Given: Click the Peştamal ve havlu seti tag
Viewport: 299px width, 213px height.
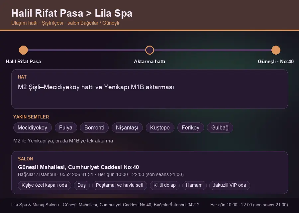Looking at the screenshot, I should click(120, 185).
